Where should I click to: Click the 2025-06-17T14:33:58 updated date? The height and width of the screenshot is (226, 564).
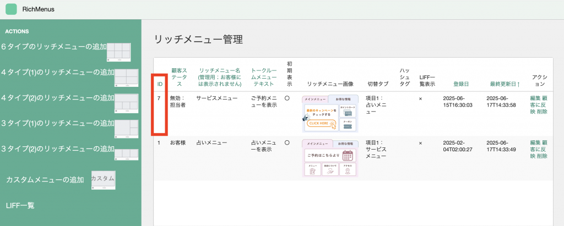click(501, 101)
